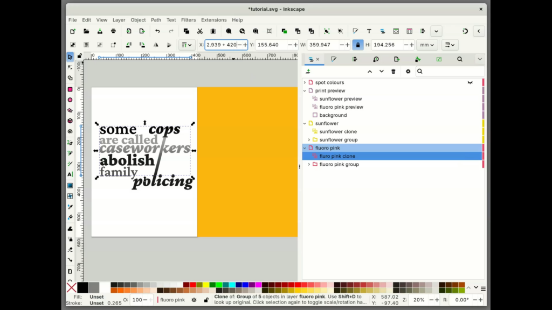Expand the sunflower group tree item
Screen dimensions: 552x310
(x=309, y=140)
